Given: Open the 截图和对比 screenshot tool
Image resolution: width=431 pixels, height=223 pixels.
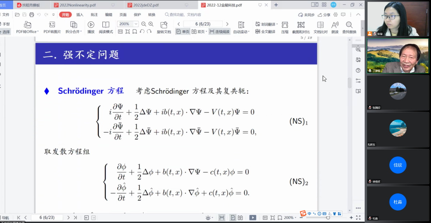Looking at the screenshot, I should tap(301, 25).
